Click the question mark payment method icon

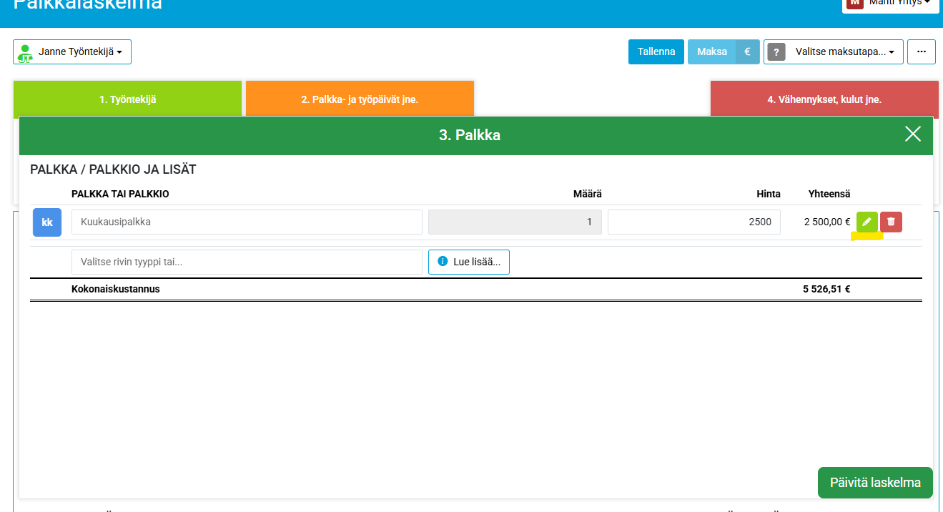click(x=776, y=51)
